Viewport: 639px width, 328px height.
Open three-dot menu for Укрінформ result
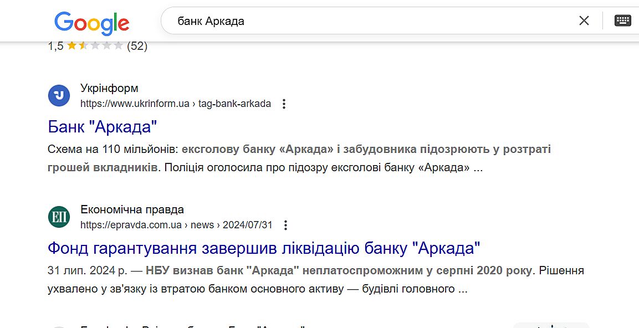pyautogui.click(x=284, y=104)
